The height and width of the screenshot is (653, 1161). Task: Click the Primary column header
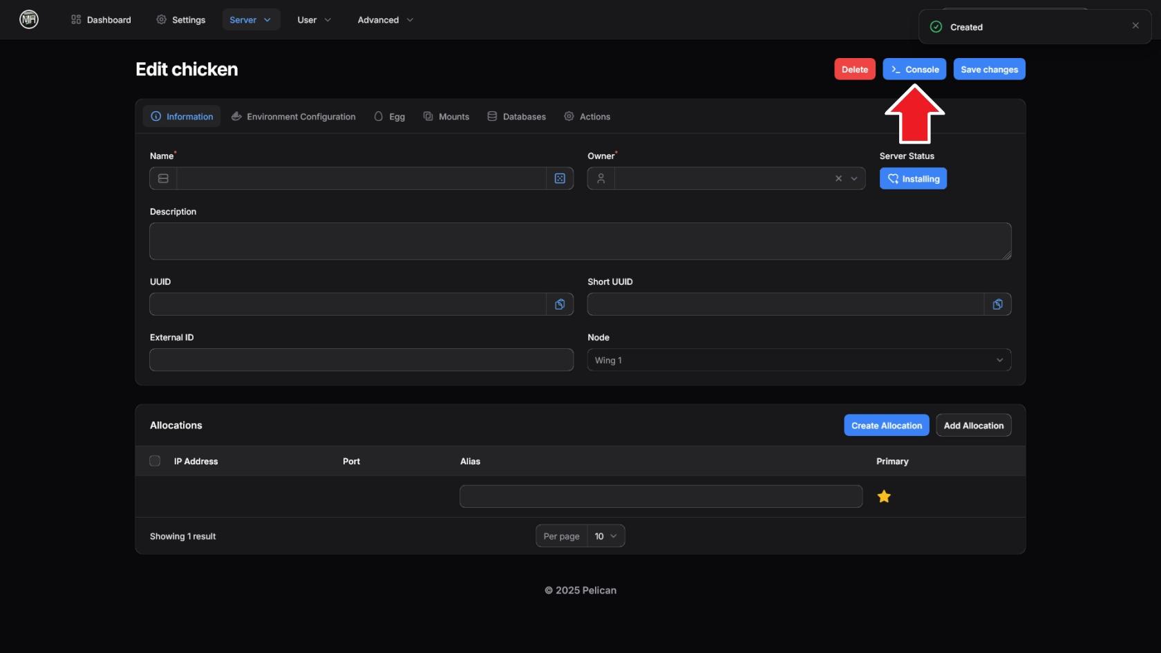click(892, 461)
